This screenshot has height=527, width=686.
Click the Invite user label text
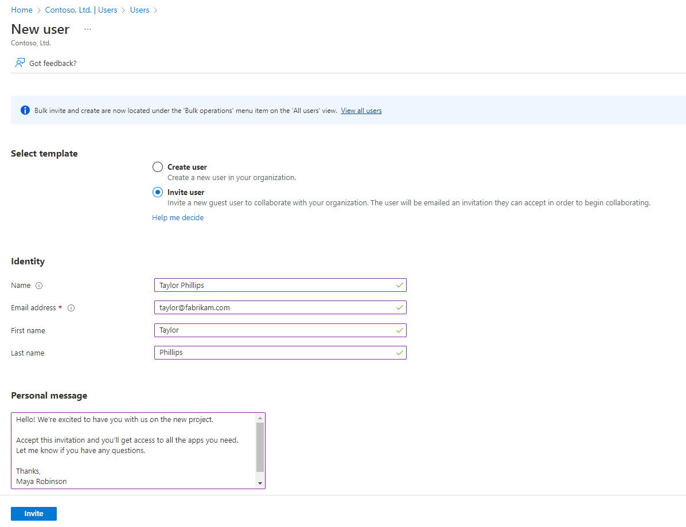[186, 193]
